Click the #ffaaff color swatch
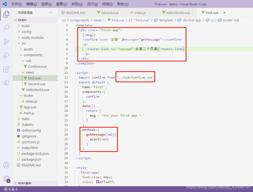253x192 pixels. 98,182
